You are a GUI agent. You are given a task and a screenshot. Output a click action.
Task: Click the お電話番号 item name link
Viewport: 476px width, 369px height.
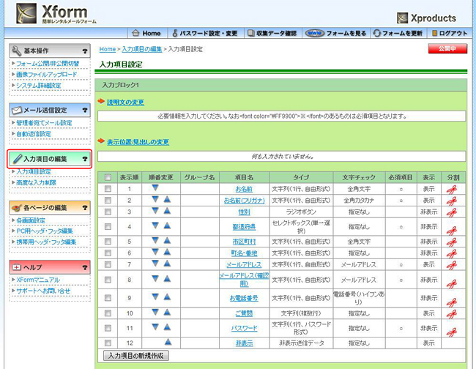click(244, 298)
